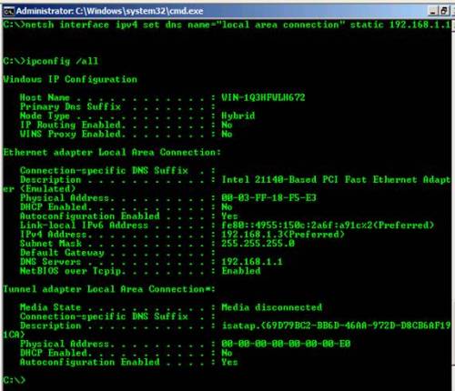455x391 pixels.
Task: Select the window title text 'Administrator: C:\Windows\system32\cmd.exe'
Action: [109, 11]
